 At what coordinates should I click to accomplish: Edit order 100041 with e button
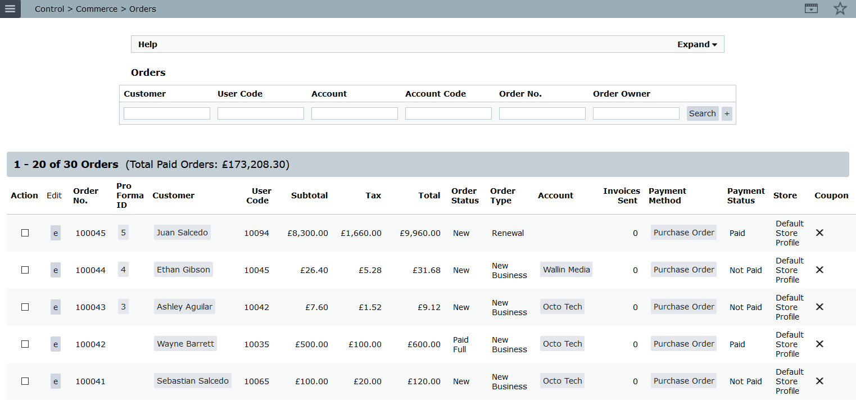coord(56,381)
